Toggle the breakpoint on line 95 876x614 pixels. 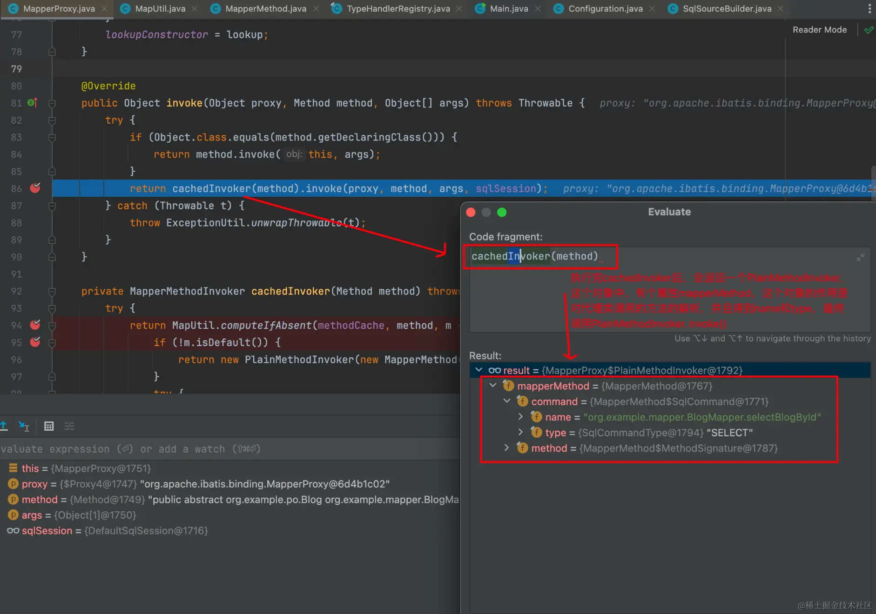click(35, 342)
